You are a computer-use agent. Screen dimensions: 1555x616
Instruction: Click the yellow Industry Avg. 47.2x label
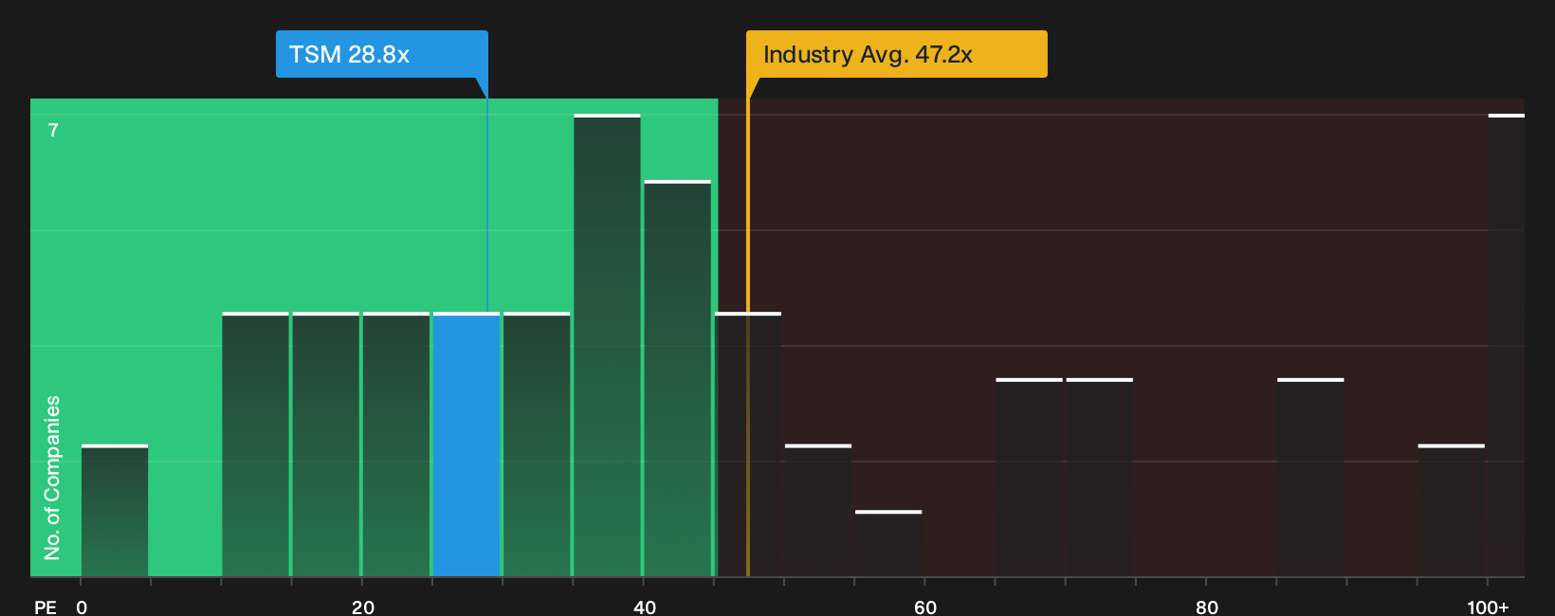(x=896, y=54)
